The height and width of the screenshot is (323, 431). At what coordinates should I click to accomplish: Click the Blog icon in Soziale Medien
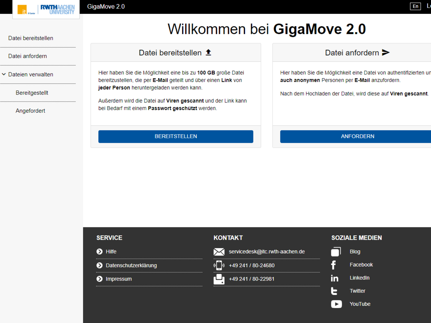(336, 252)
